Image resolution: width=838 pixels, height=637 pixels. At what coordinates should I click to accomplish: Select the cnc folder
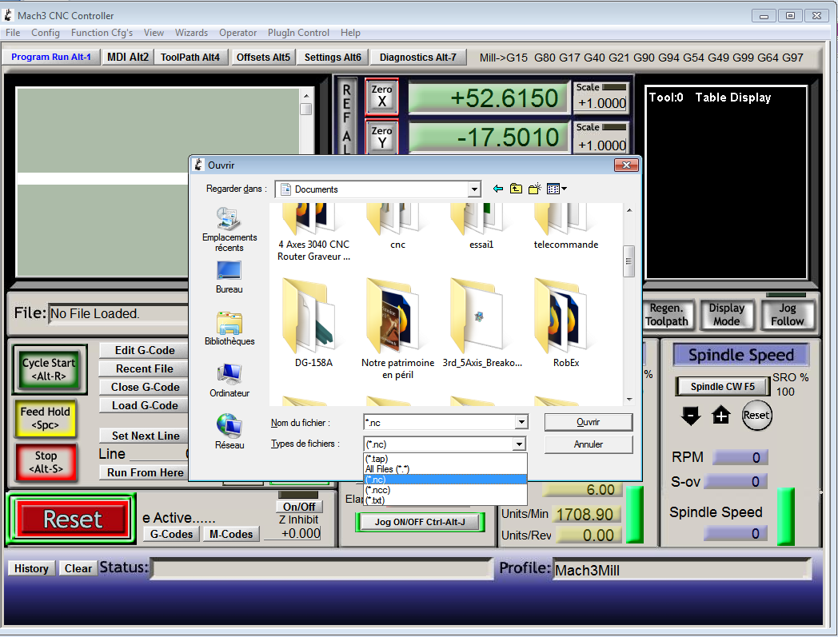click(x=397, y=226)
